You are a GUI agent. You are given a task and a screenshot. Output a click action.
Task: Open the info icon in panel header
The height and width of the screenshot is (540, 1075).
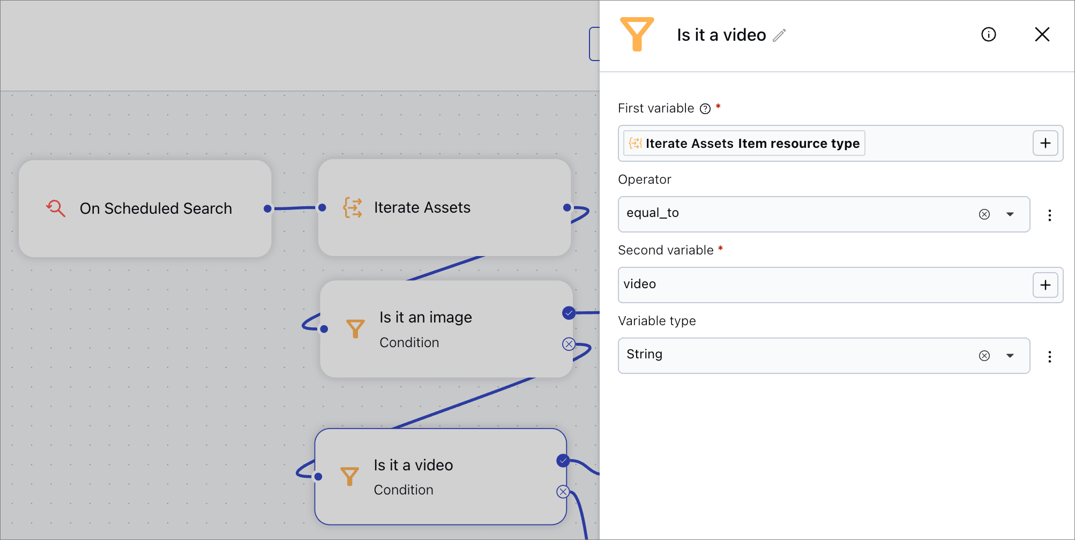(988, 35)
